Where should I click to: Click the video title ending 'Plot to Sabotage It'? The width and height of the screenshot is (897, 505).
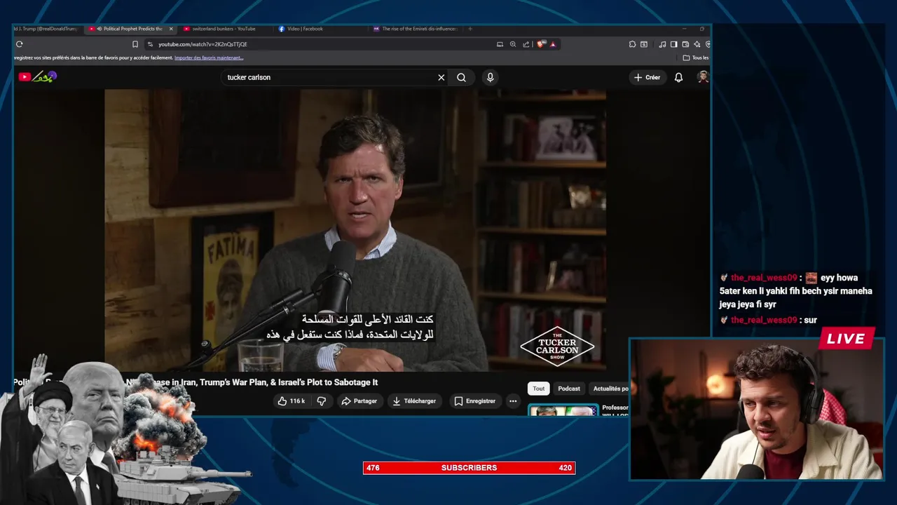click(x=196, y=382)
